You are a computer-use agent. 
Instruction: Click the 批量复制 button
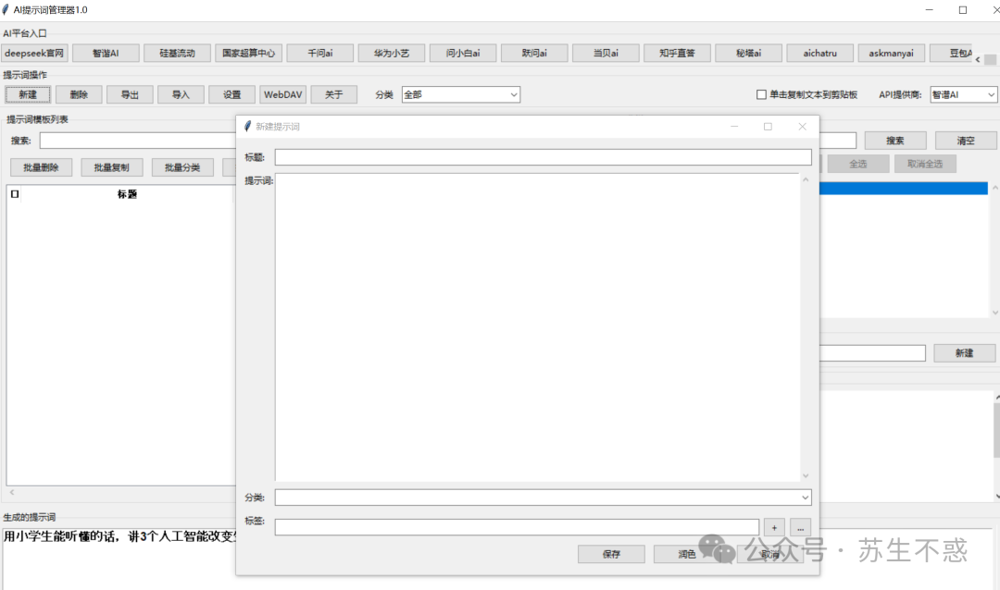[x=112, y=167]
